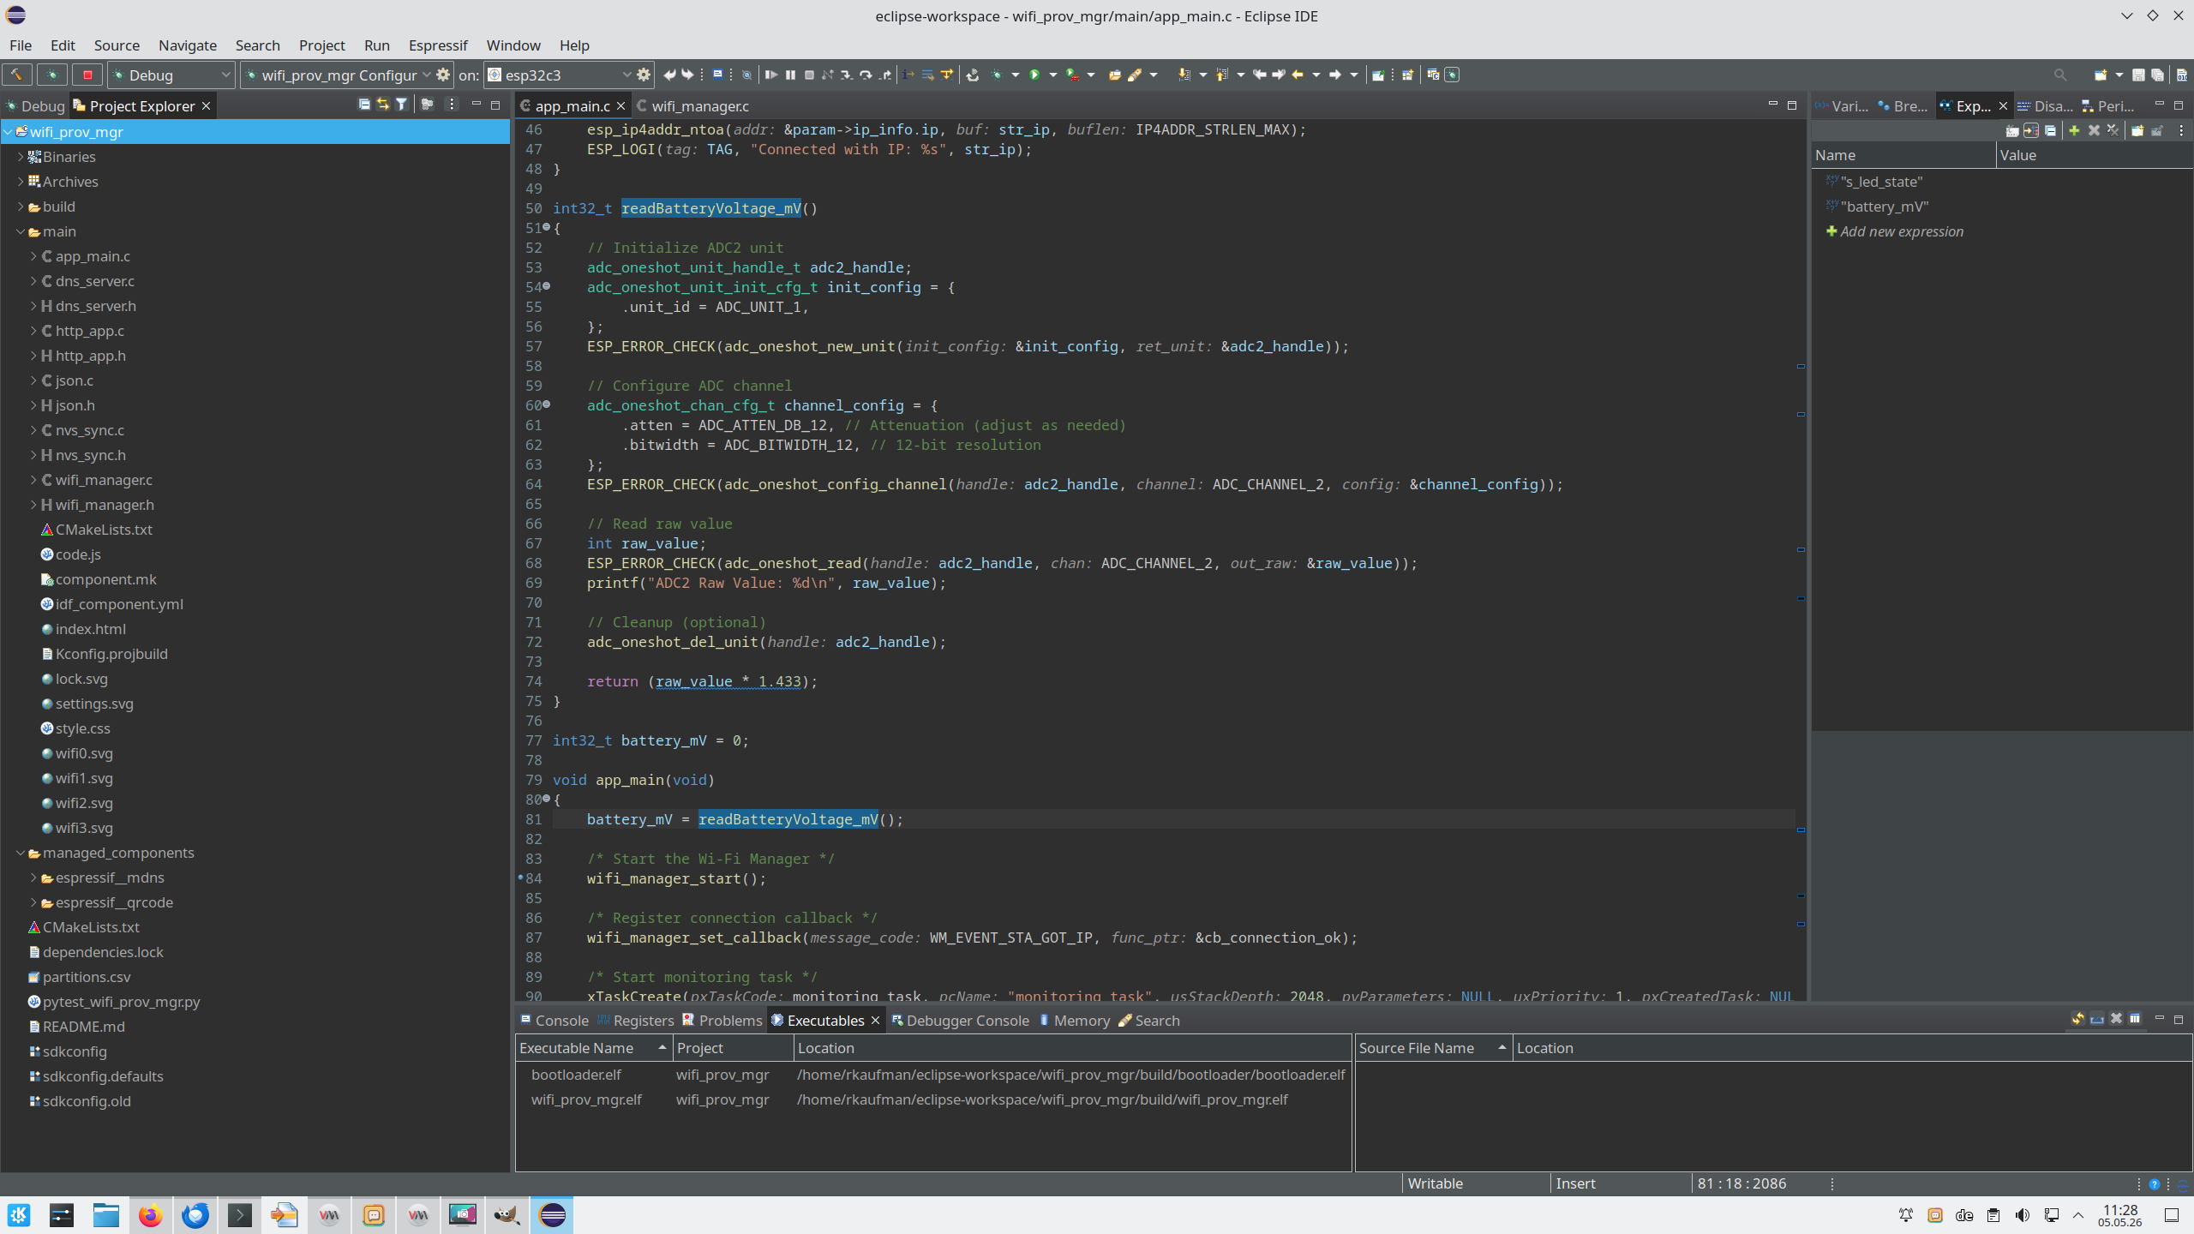The width and height of the screenshot is (2194, 1234).
Task: Select the "battery_mV" expression row
Action: [x=2002, y=207]
